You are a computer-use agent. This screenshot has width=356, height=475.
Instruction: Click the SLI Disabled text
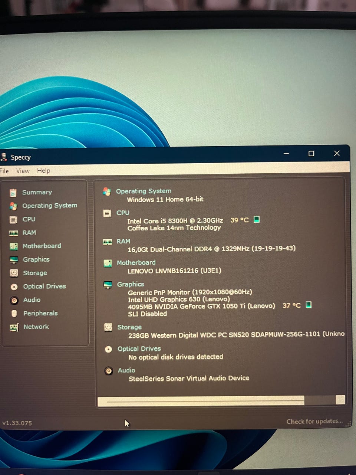(x=147, y=314)
